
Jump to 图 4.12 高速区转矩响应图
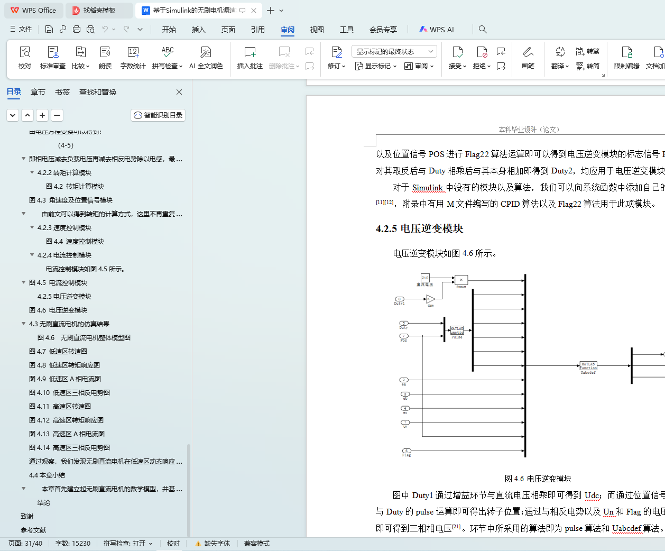pos(66,420)
